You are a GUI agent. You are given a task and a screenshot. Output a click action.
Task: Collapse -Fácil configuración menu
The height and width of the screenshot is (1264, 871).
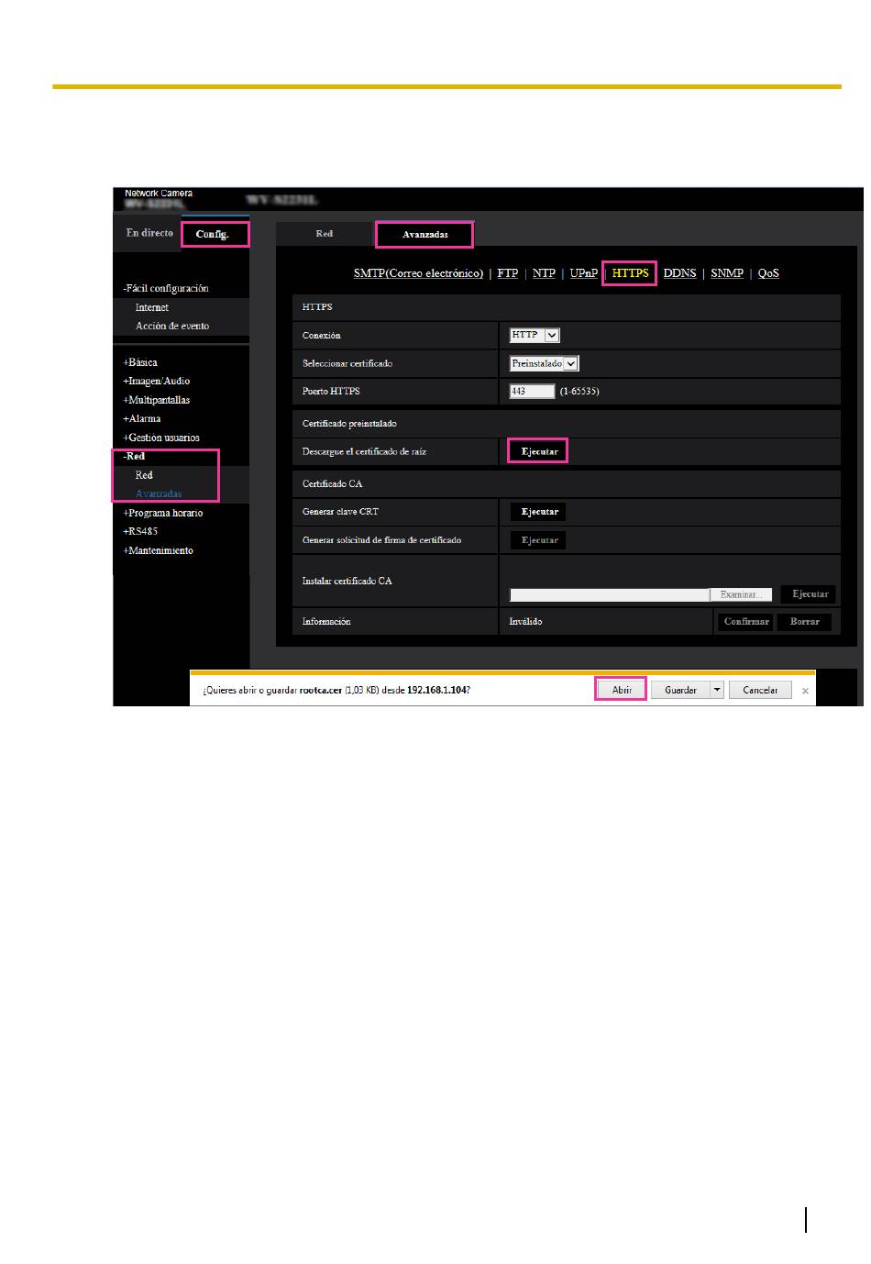click(x=166, y=288)
